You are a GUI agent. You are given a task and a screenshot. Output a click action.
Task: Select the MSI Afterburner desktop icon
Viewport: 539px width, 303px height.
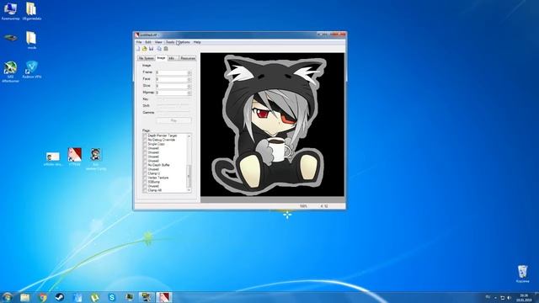[x=10, y=72]
